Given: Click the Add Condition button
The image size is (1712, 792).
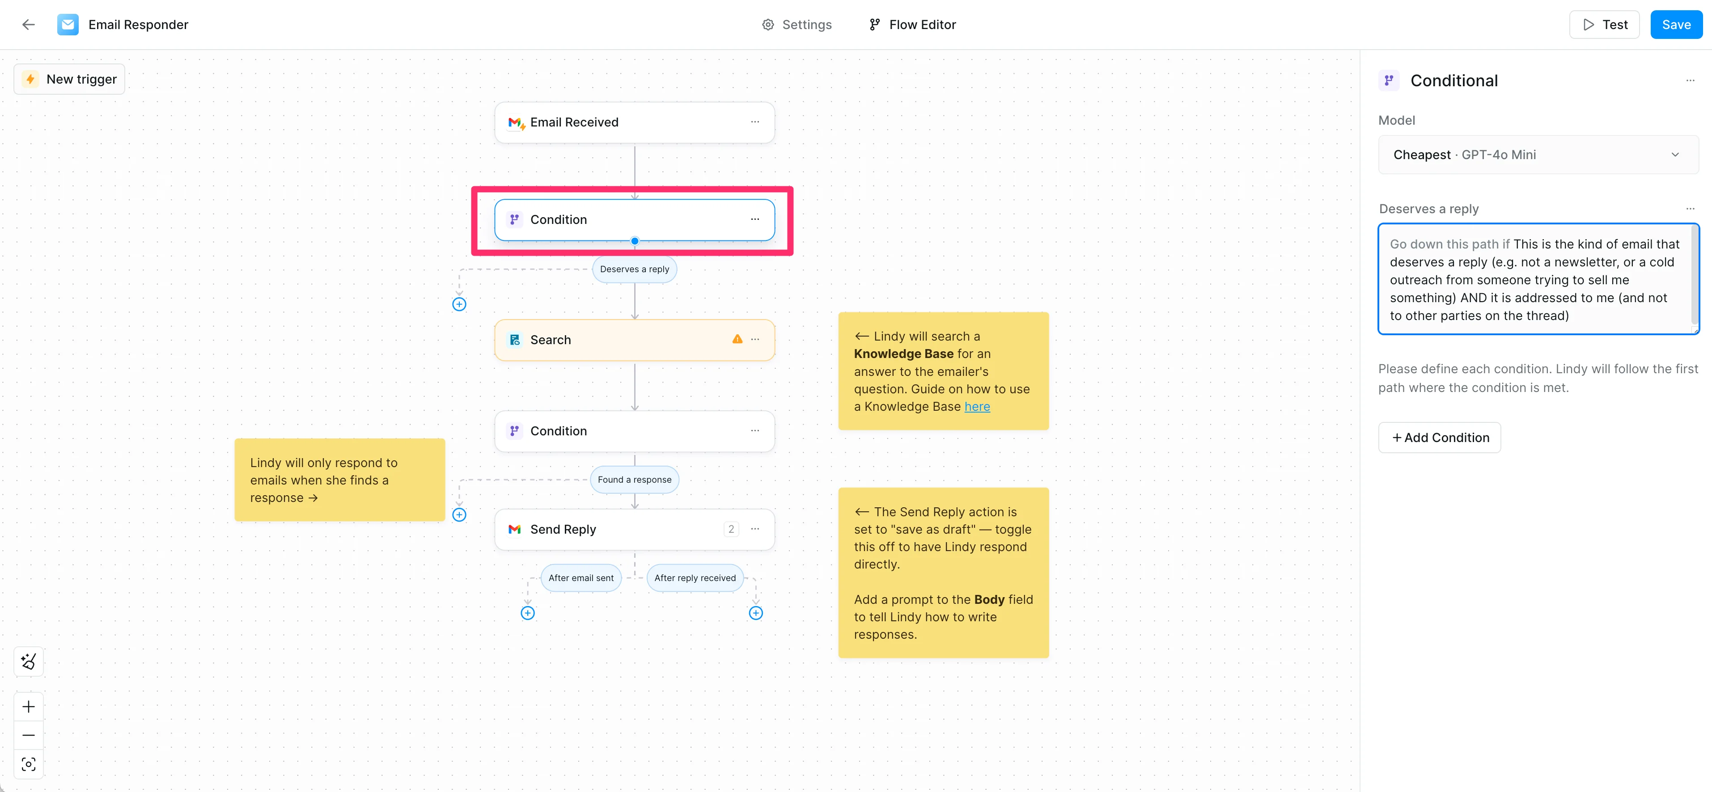Looking at the screenshot, I should pyautogui.click(x=1440, y=438).
